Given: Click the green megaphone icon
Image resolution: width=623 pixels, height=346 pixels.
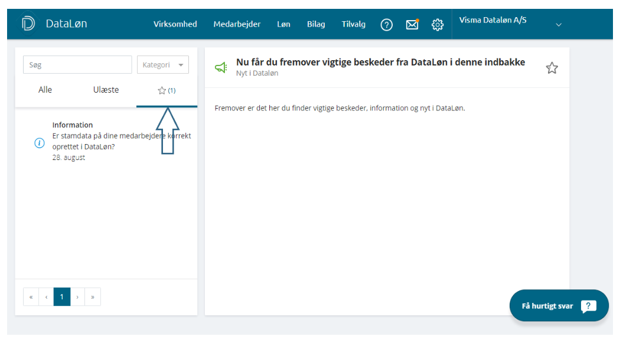Looking at the screenshot, I should pos(221,67).
